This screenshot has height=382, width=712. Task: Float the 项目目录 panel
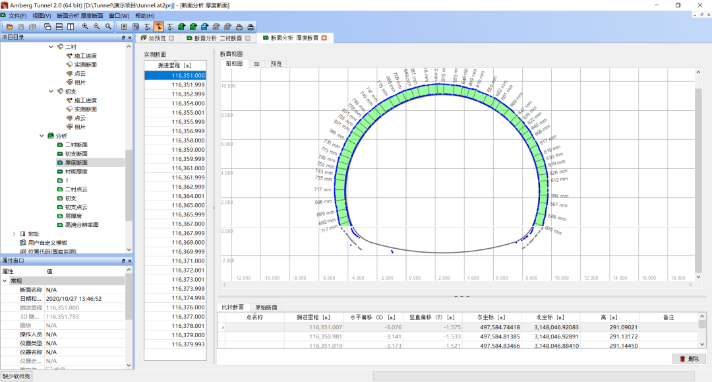[x=123, y=38]
